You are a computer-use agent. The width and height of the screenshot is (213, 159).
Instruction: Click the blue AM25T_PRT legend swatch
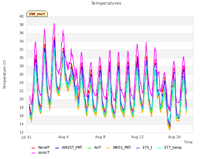[x=57, y=148]
